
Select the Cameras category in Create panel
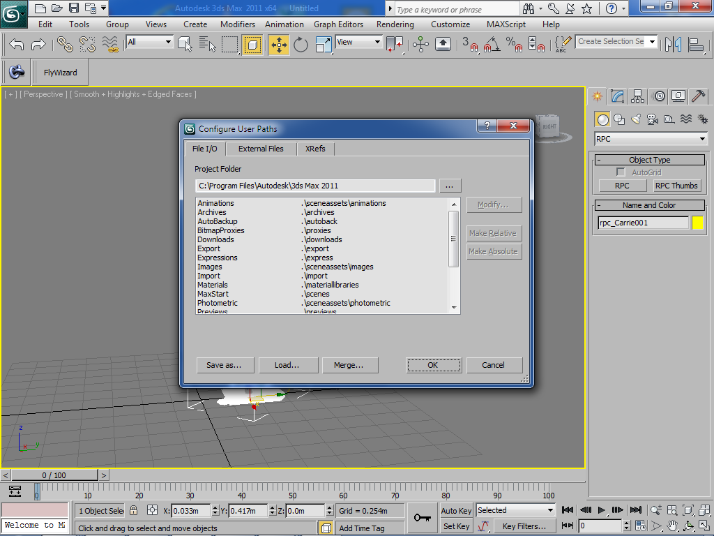653,119
